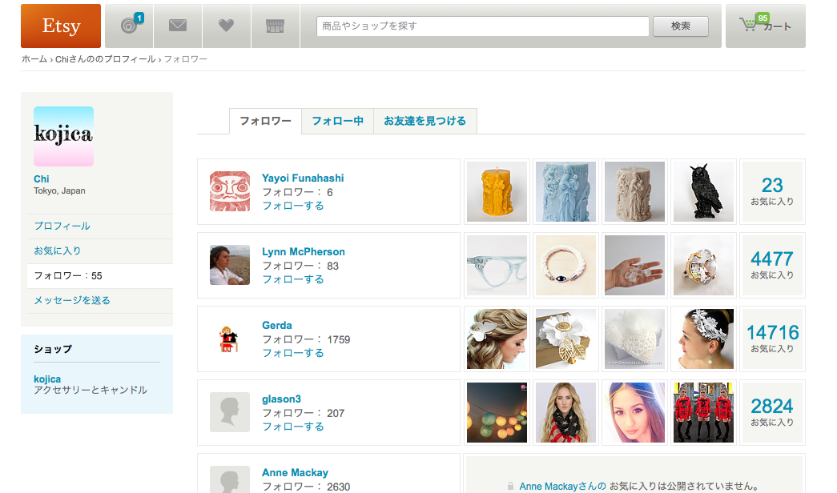This screenshot has width=837, height=493.
Task: Open Lynn McPherson's profile link
Action: pyautogui.click(x=304, y=252)
